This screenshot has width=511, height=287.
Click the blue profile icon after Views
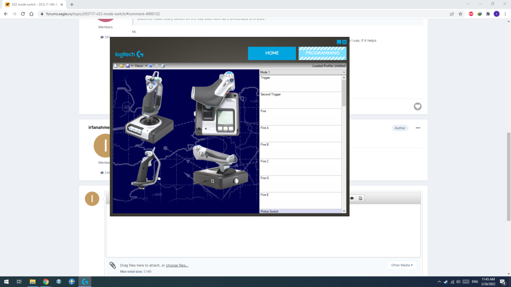coord(151,66)
